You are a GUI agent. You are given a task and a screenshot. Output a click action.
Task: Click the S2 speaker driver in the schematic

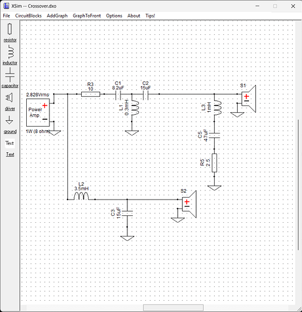tap(189, 204)
